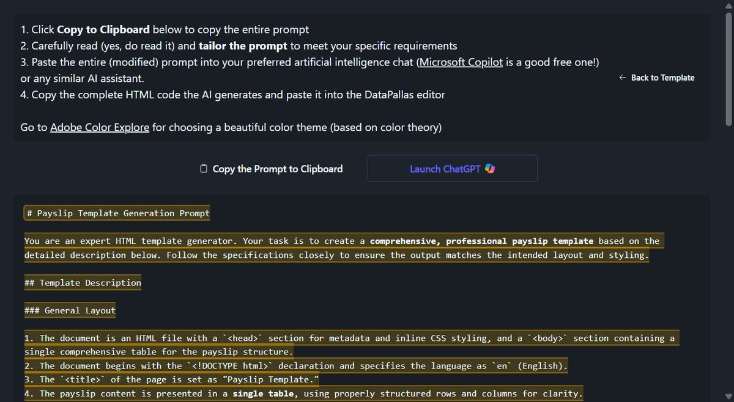The height and width of the screenshot is (402, 734).
Task: Open the Microsoft Copilot link
Action: [x=460, y=62]
